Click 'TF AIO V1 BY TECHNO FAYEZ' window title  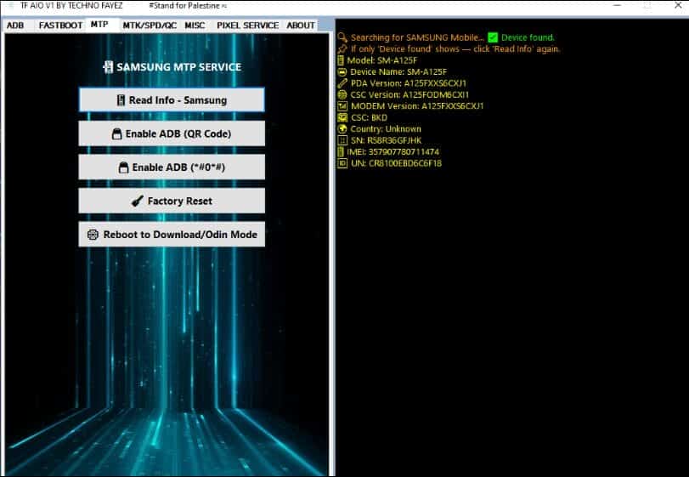pyautogui.click(x=71, y=6)
